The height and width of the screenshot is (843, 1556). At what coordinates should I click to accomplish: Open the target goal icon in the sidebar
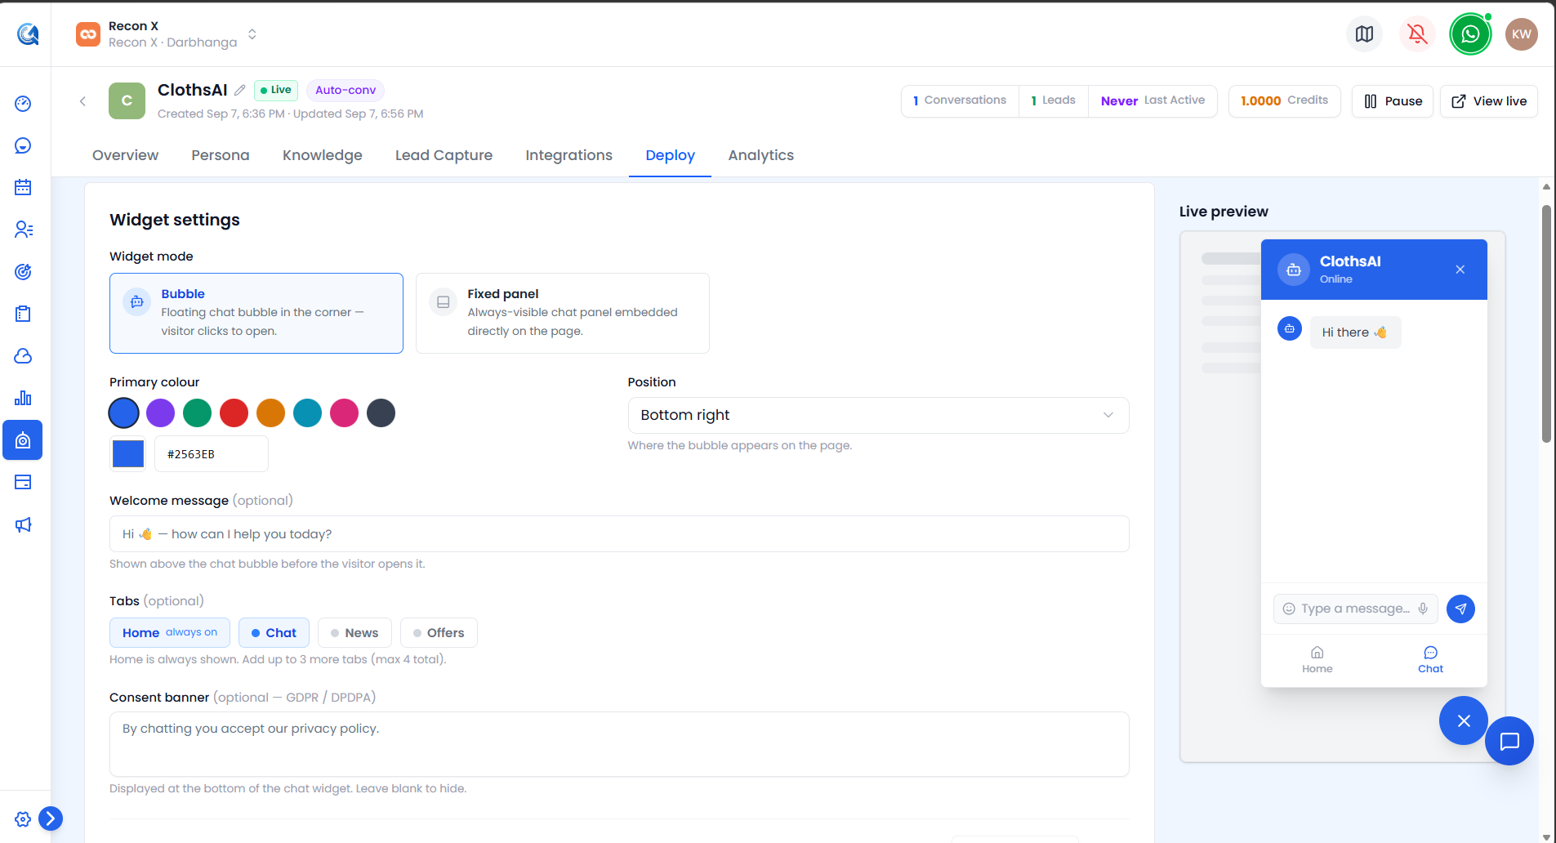click(23, 272)
